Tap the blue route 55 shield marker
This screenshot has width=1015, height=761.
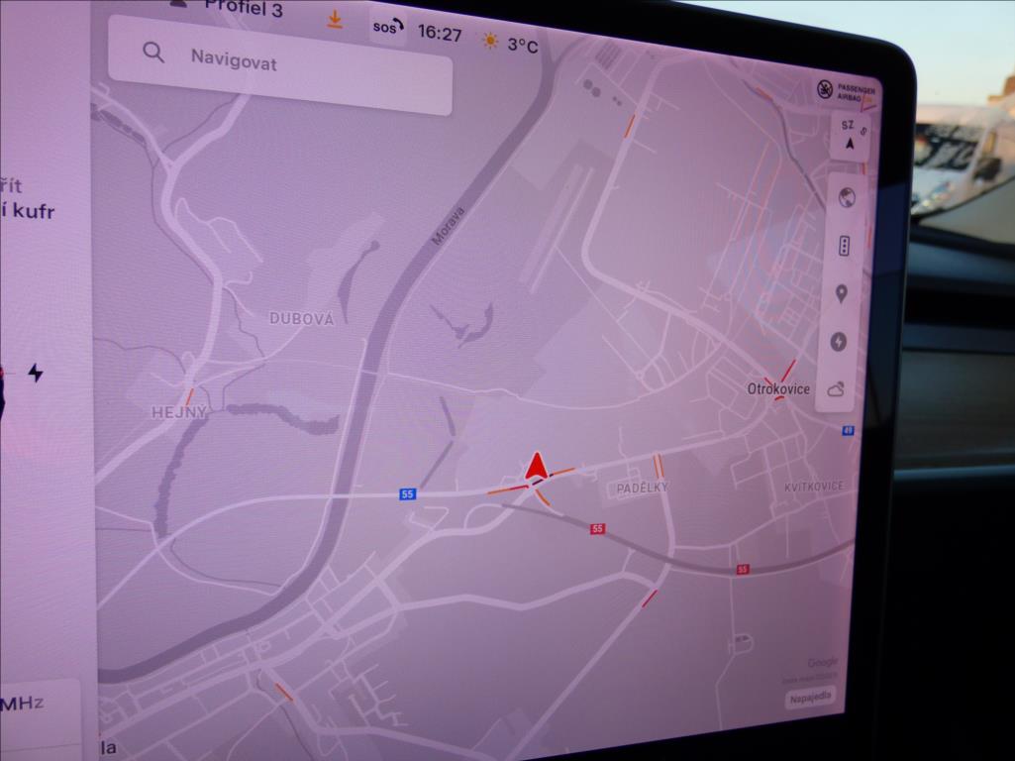click(x=408, y=494)
